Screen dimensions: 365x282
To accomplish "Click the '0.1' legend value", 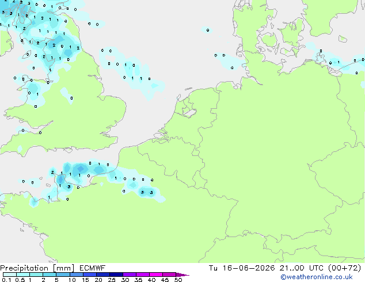I will coord(6,280).
